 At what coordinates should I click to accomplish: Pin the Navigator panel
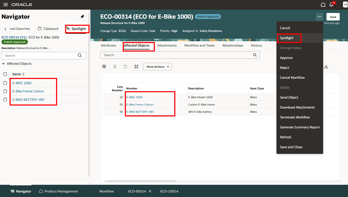tap(82, 16)
